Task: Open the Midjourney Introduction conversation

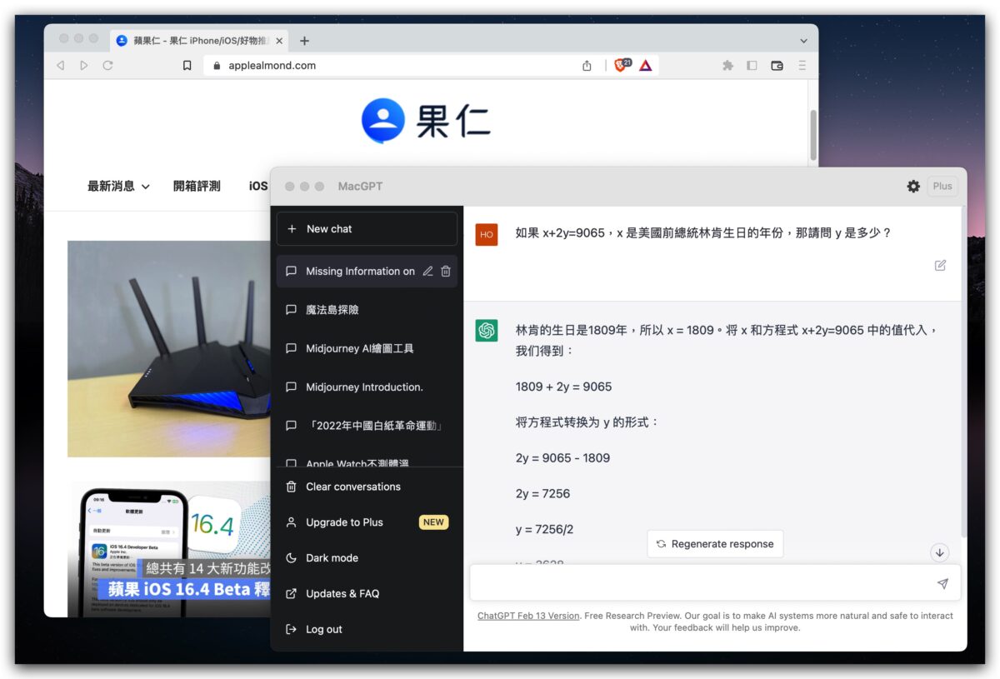Action: click(x=367, y=387)
